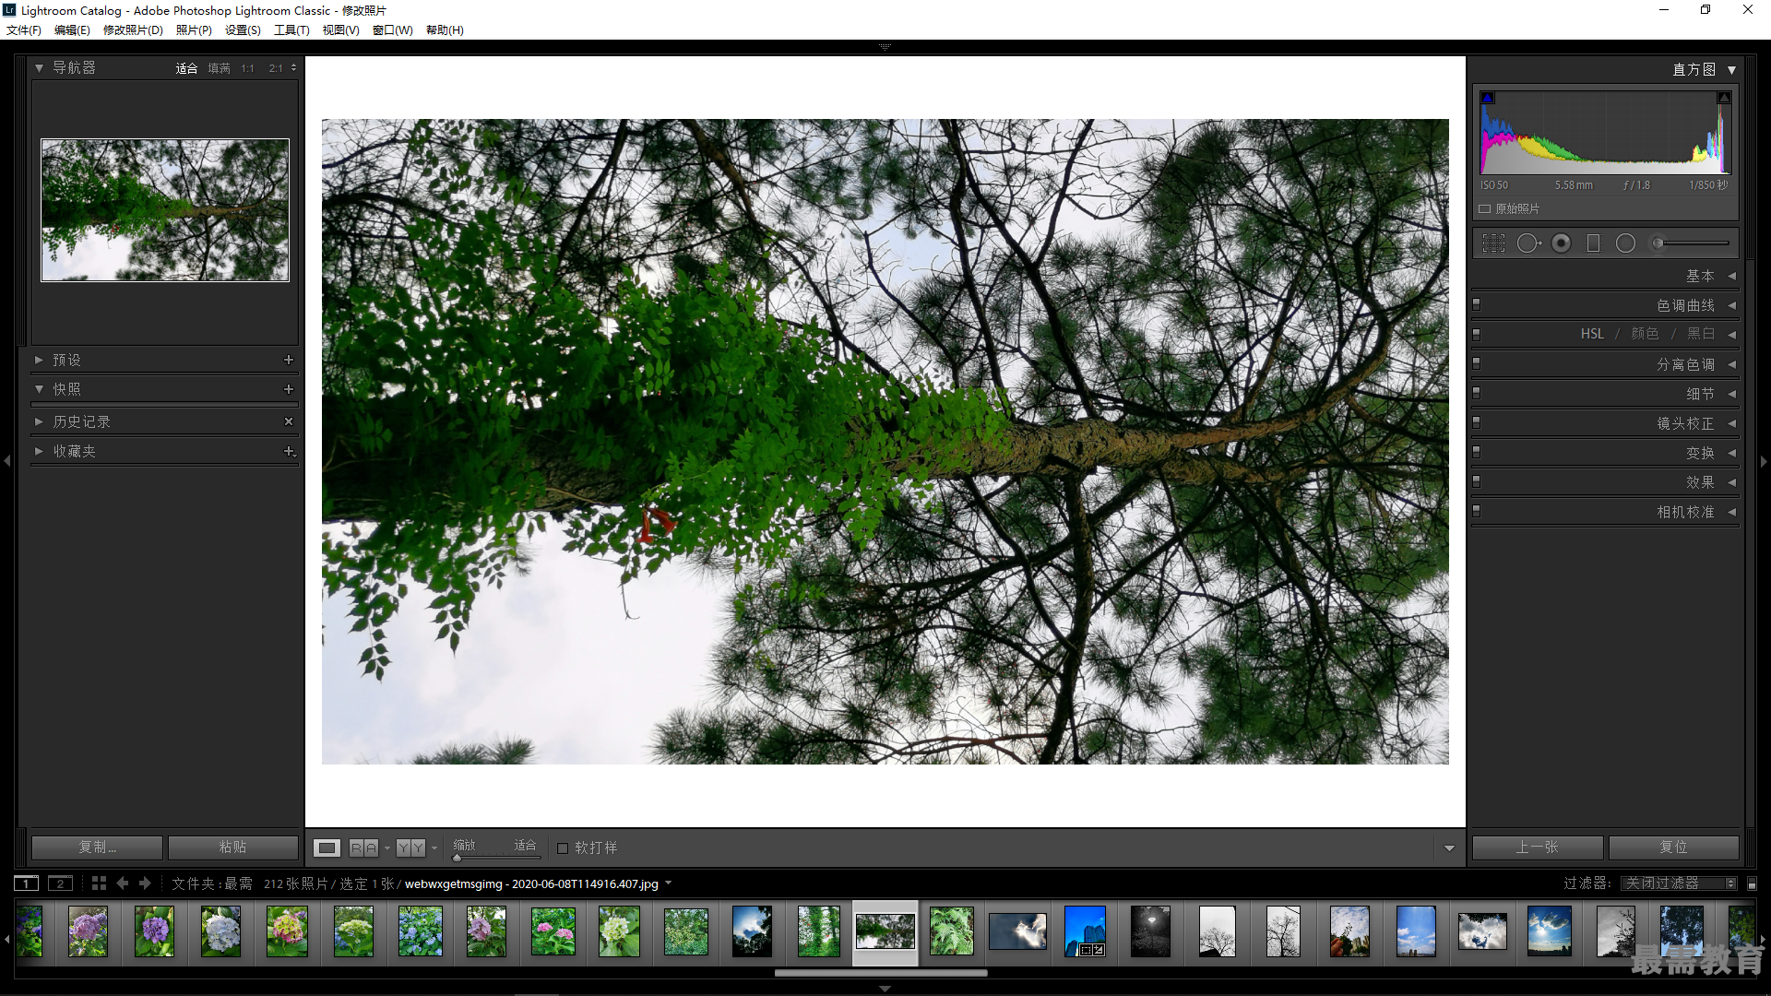Switch to Before/After RA view

tap(363, 848)
